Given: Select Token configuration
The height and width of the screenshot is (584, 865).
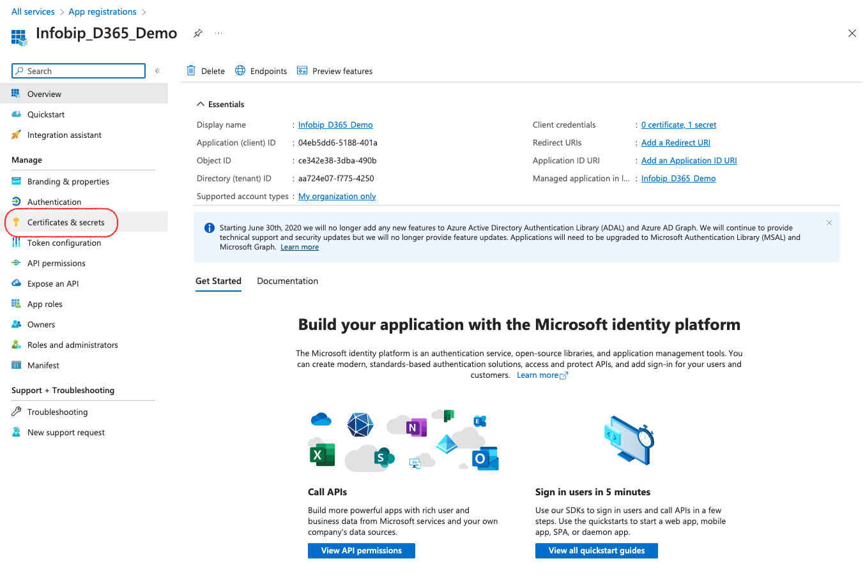Looking at the screenshot, I should coord(84,243).
